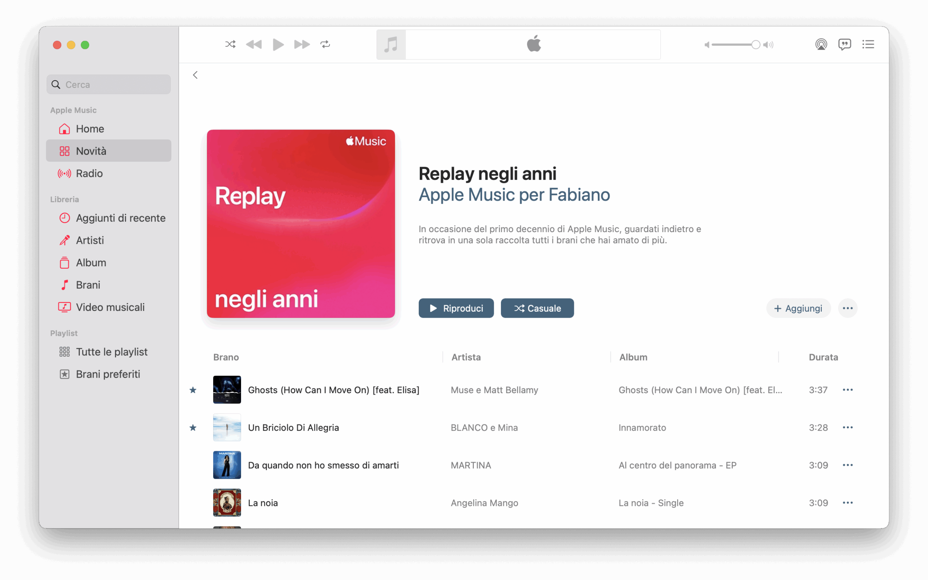
Task: Open more options for Da quando non ho smesso
Action: point(848,465)
